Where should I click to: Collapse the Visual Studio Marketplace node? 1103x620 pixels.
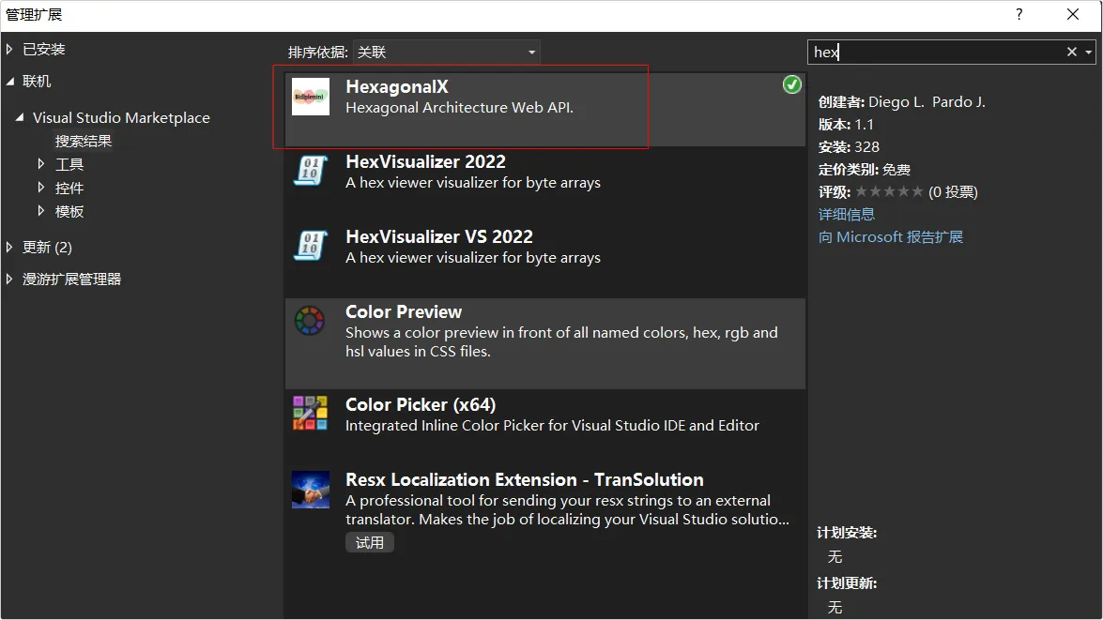click(20, 117)
